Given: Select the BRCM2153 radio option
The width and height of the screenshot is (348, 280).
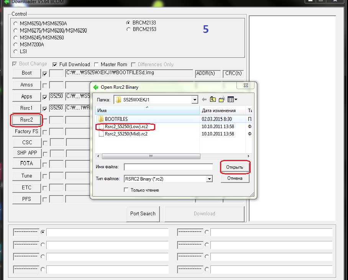Looking at the screenshot, I should pyautogui.click(x=129, y=29).
